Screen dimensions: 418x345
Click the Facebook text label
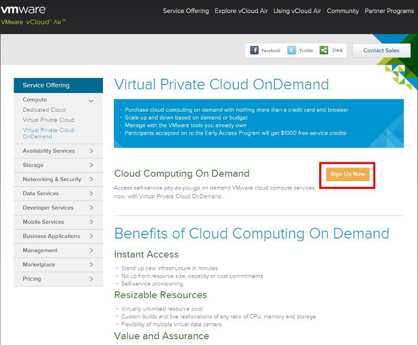click(271, 51)
